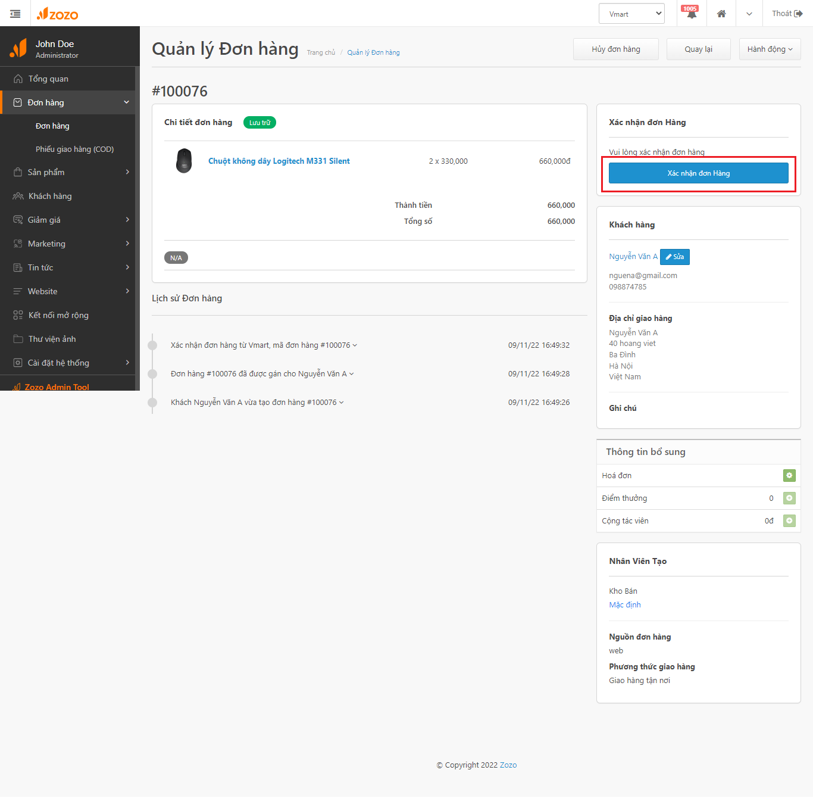813x798 pixels.
Task: Click the Cài đặt hệ thống gear icon
Action: click(x=18, y=363)
